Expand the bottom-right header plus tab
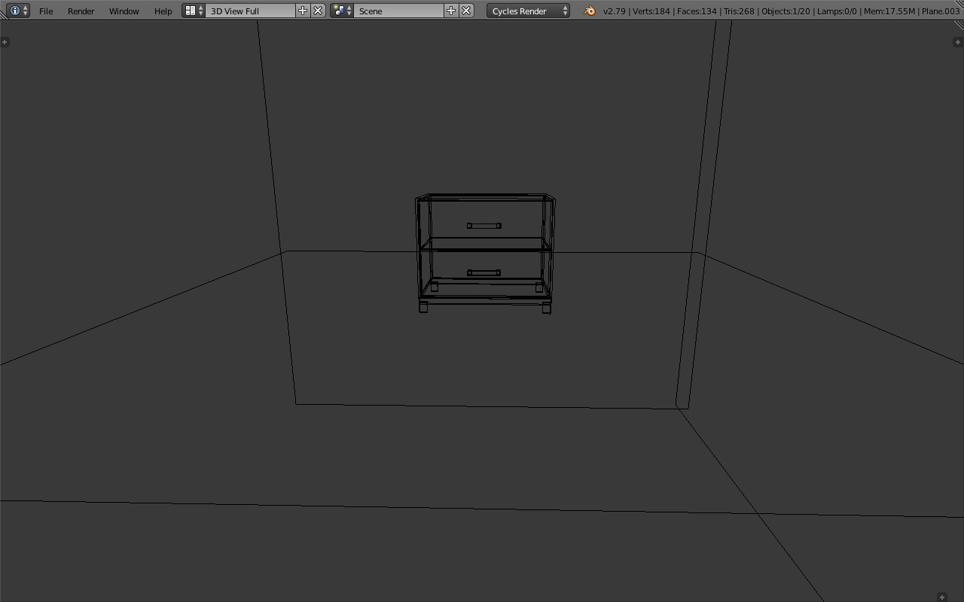 click(941, 597)
